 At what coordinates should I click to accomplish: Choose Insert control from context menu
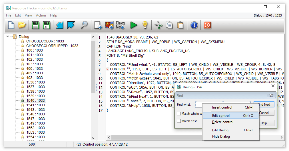pyautogui.click(x=231, y=107)
